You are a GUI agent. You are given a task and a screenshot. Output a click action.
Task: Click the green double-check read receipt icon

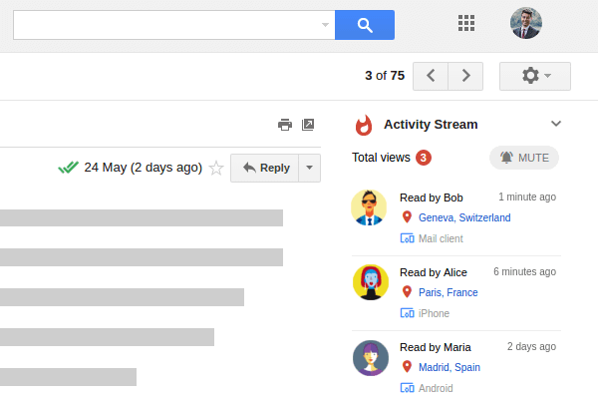pos(68,168)
